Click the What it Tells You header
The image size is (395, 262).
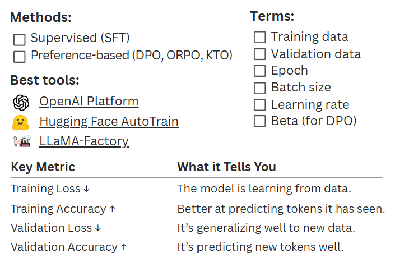click(226, 167)
